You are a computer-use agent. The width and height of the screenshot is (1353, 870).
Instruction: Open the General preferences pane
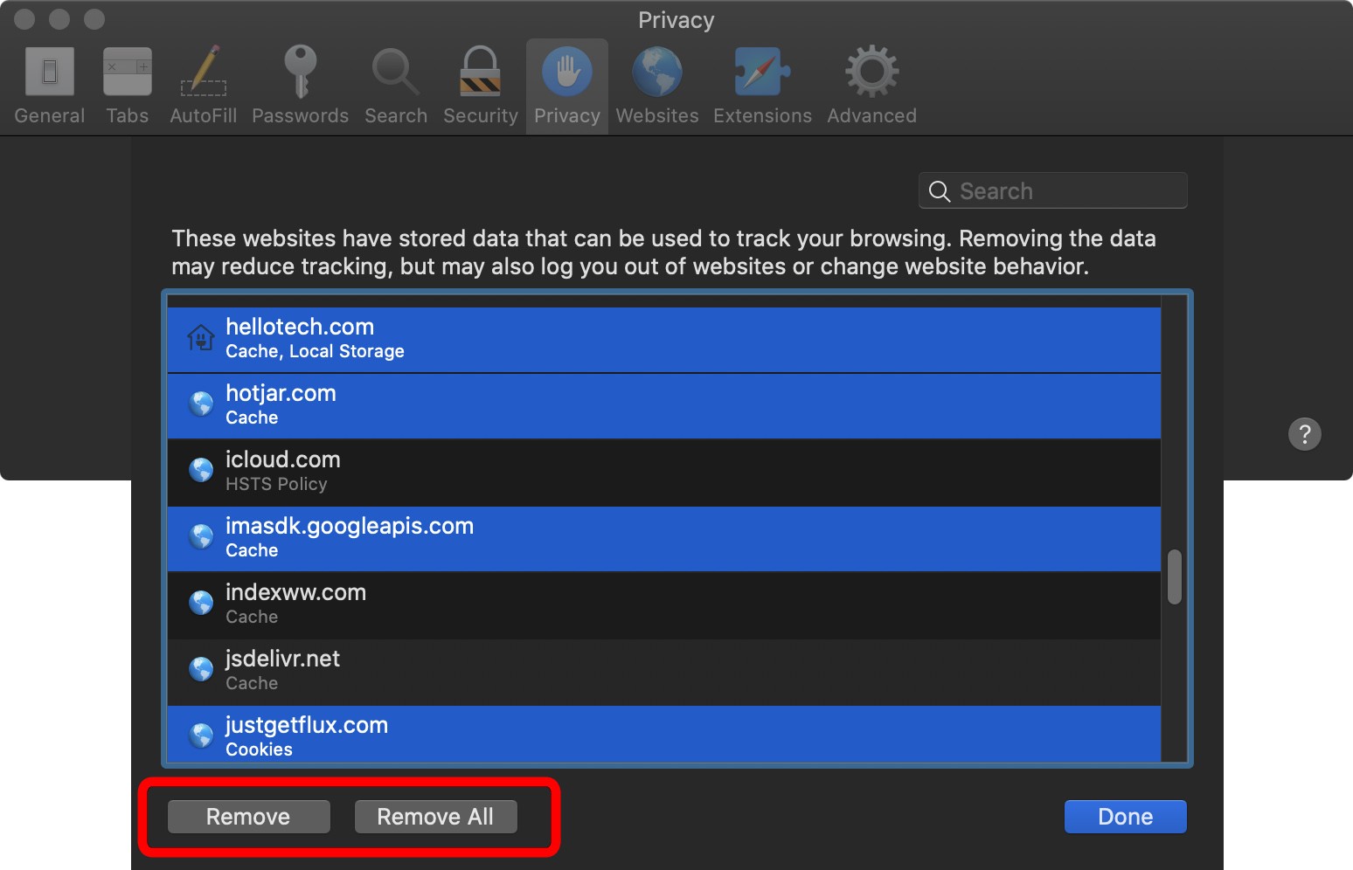coord(50,86)
